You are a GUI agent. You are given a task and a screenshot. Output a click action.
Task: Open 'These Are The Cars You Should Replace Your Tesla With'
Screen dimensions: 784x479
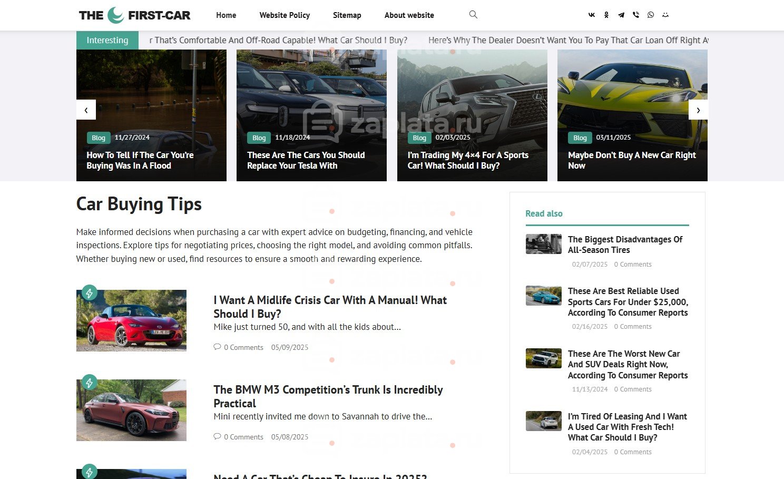(x=306, y=160)
